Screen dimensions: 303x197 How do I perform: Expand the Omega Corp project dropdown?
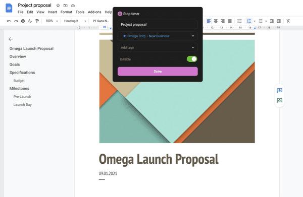[158, 36]
